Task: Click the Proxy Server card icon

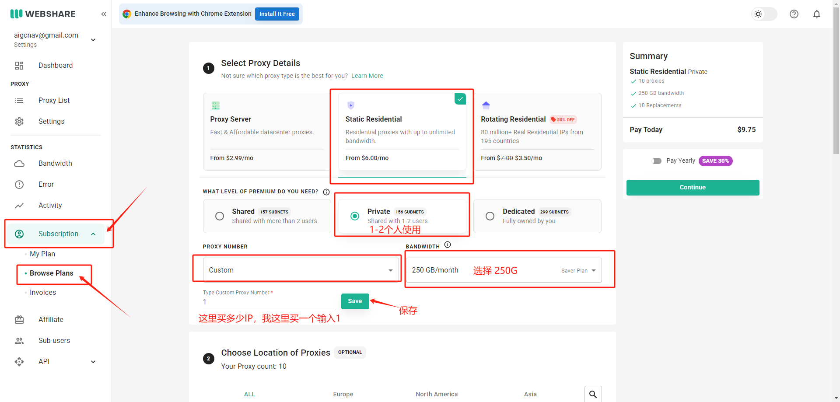Action: 216,105
